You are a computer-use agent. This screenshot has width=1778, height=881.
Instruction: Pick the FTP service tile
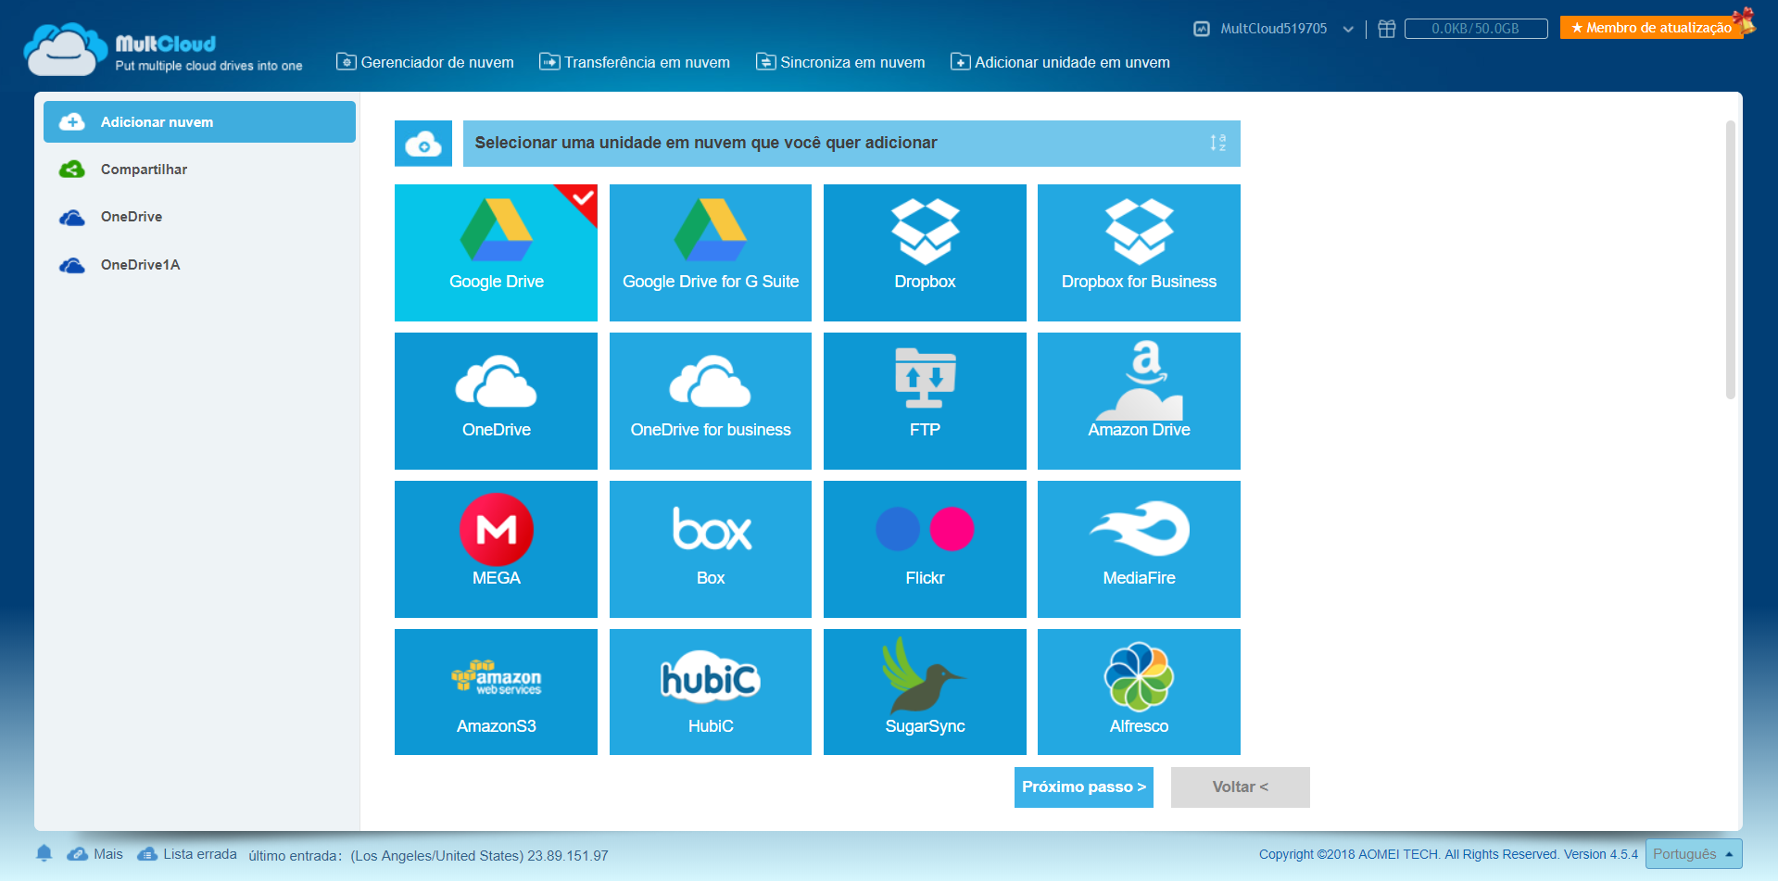[x=925, y=401]
